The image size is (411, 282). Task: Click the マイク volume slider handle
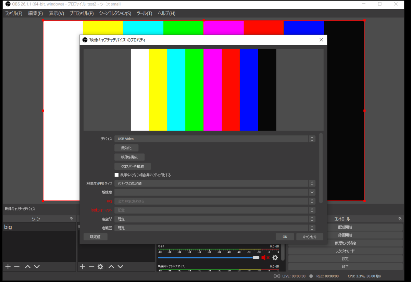pyautogui.click(x=256, y=257)
